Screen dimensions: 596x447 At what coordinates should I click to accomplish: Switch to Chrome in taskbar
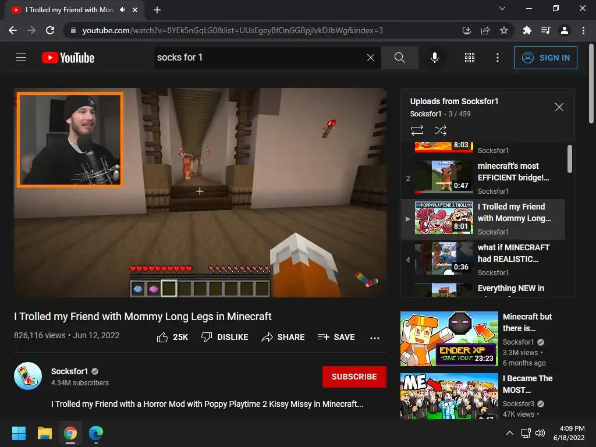point(70,433)
